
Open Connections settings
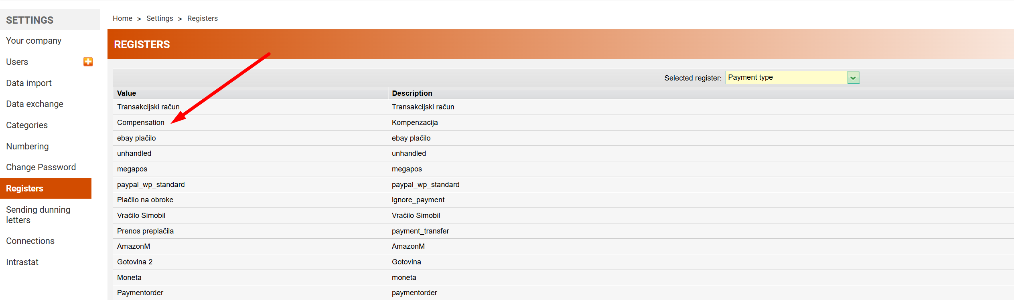point(30,241)
